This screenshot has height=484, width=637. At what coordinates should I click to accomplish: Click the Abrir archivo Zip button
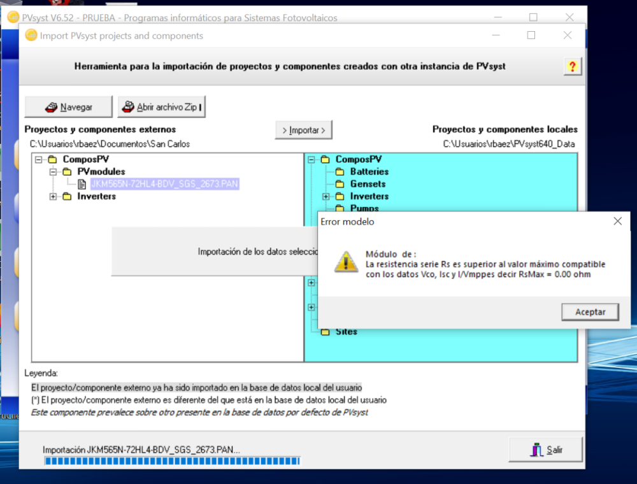(x=162, y=107)
